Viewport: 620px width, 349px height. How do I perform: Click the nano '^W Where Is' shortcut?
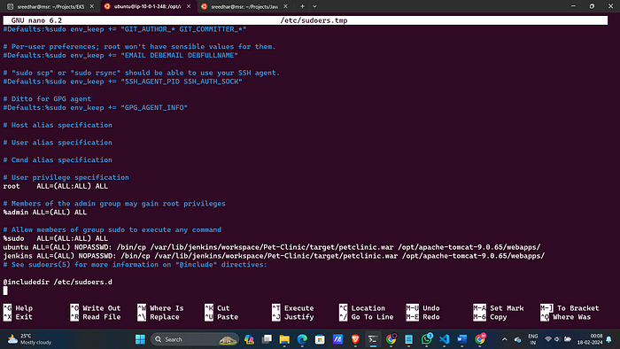pyautogui.click(x=160, y=308)
